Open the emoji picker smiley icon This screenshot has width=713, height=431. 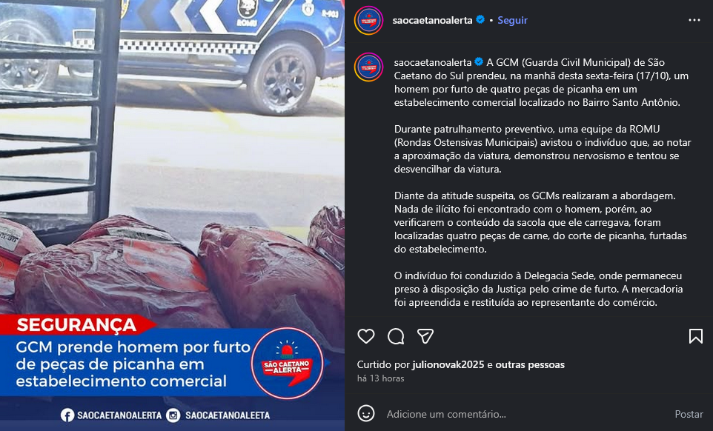tap(366, 414)
